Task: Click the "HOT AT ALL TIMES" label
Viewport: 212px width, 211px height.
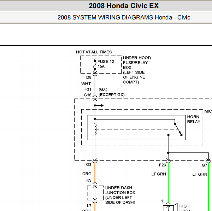Action: tap(94, 52)
